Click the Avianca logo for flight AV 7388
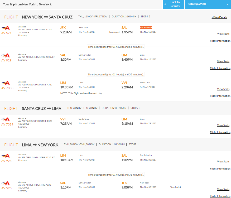Screen dimensions: 231x198 pyautogui.click(x=6, y=83)
